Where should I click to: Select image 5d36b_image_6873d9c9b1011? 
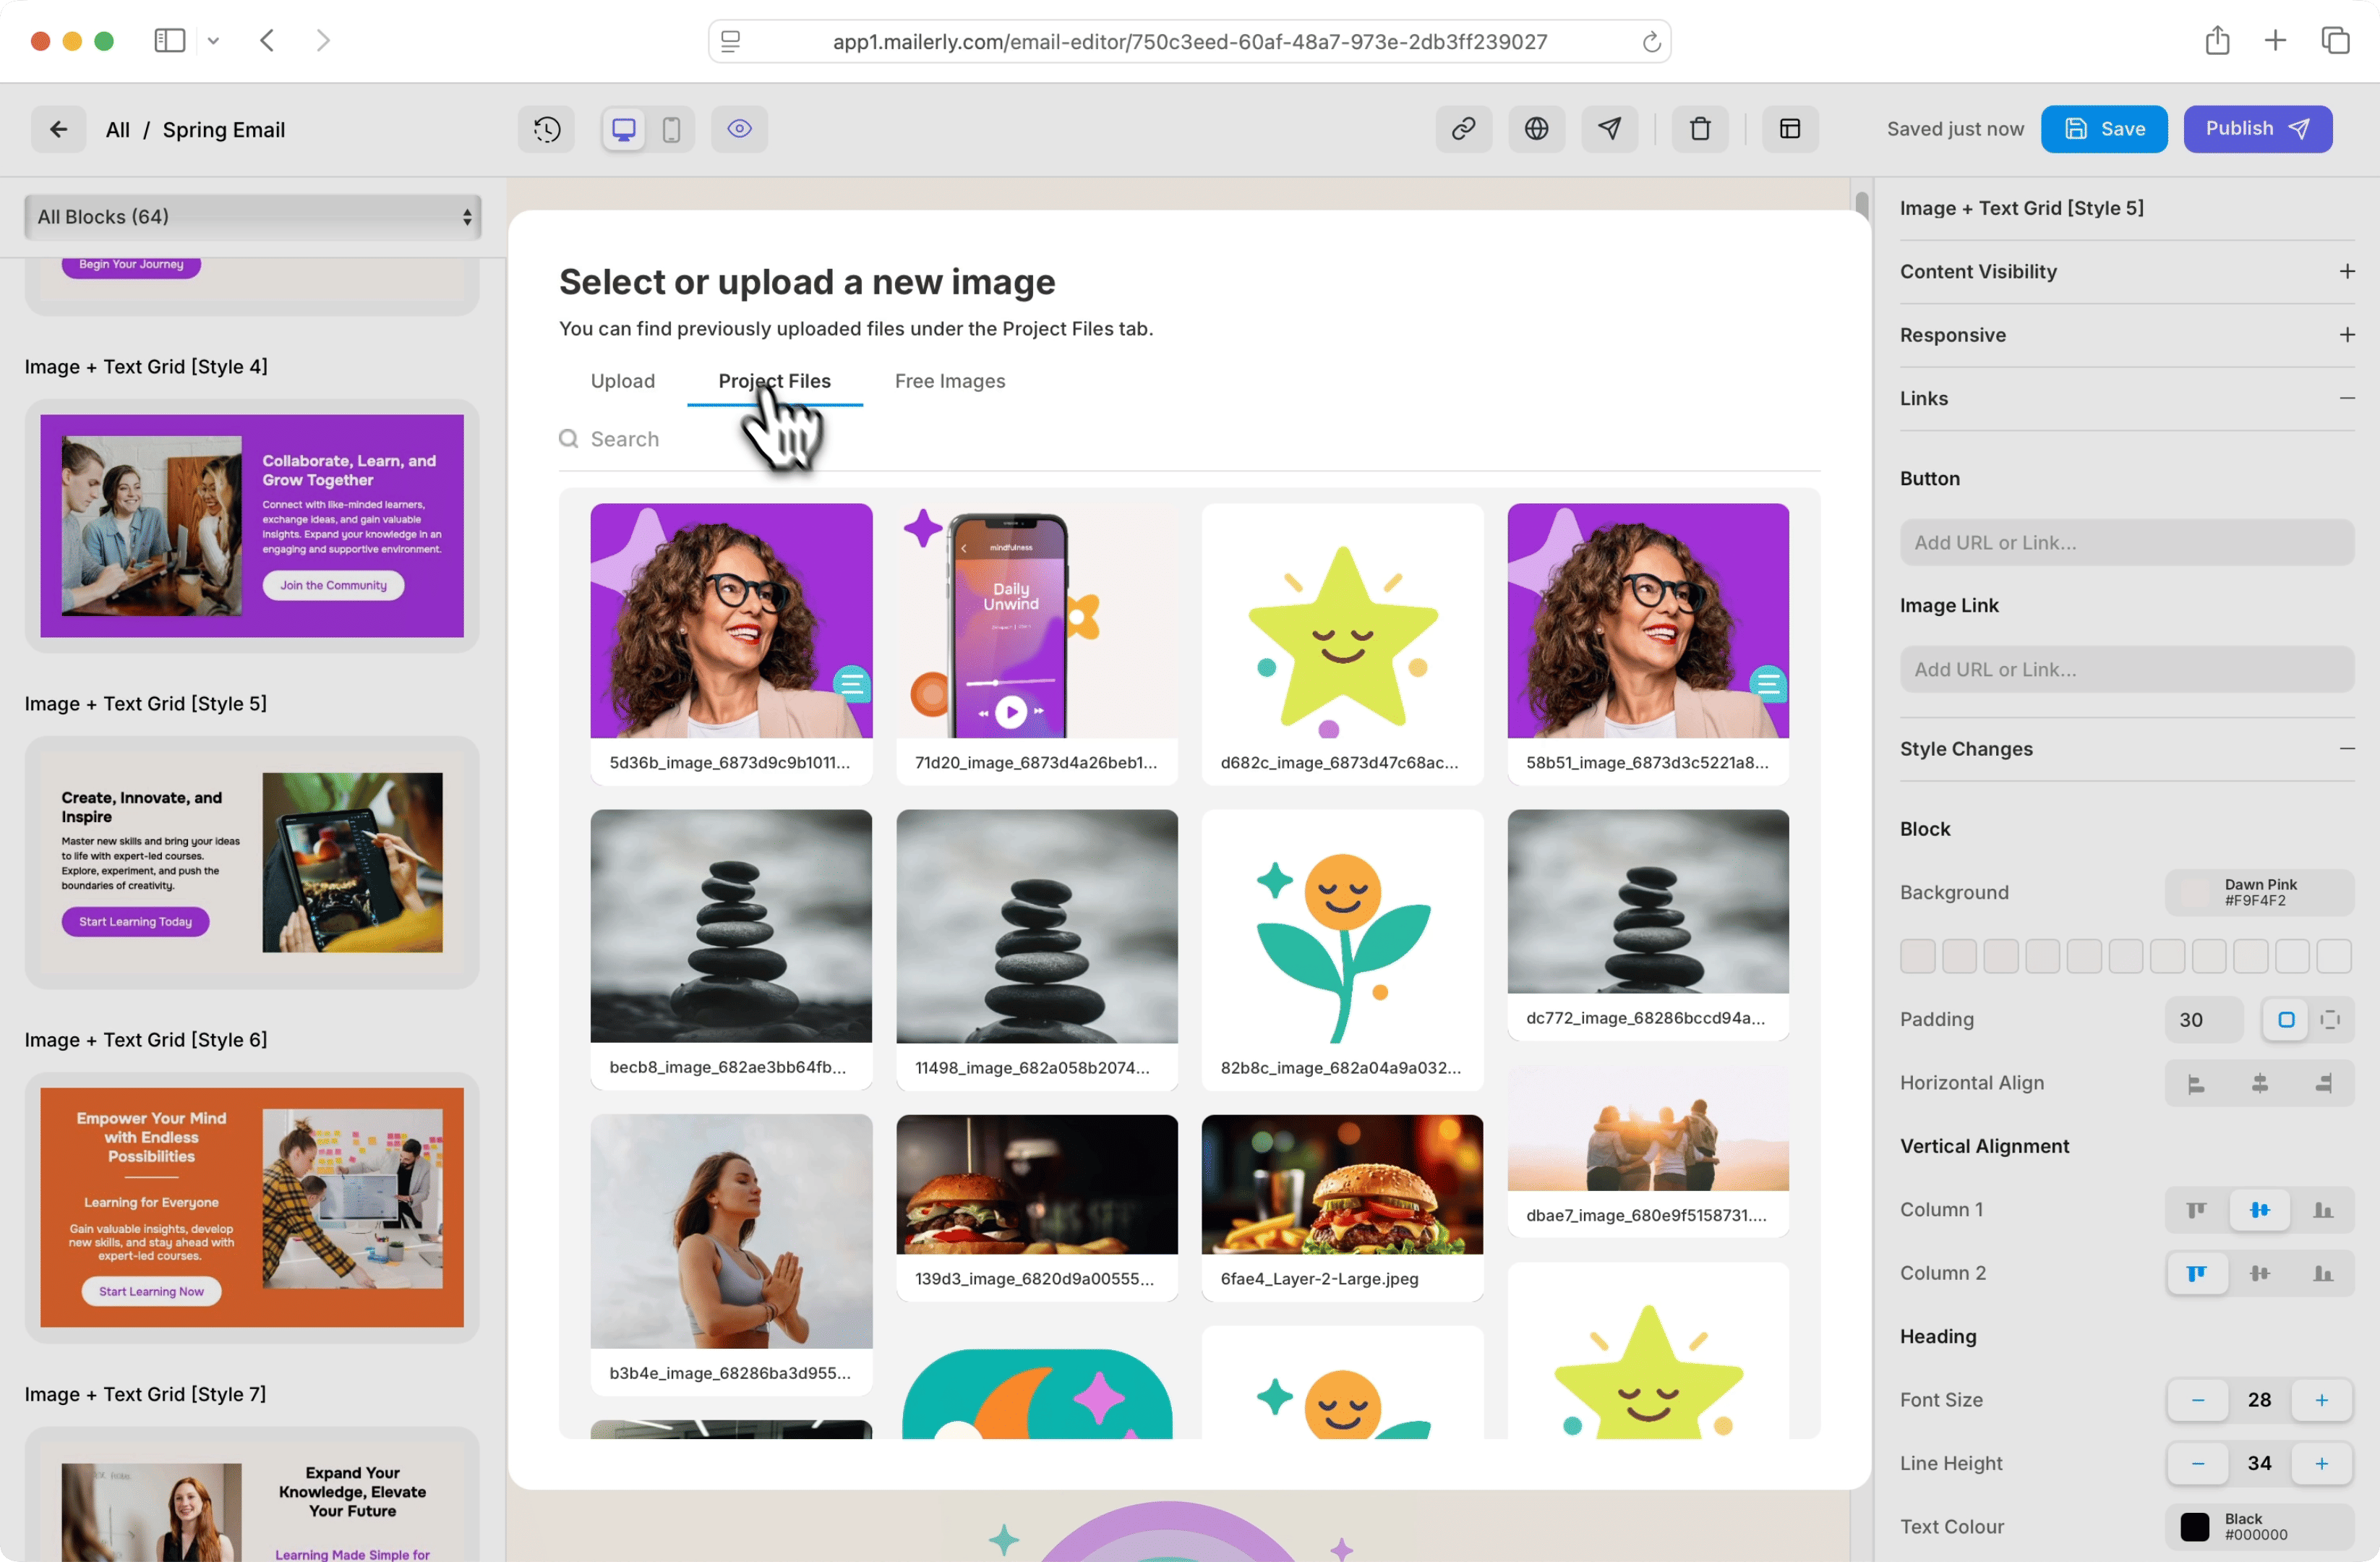731,644
